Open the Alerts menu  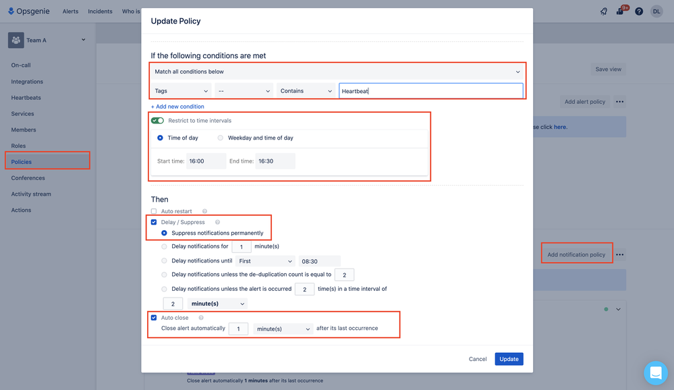point(70,11)
